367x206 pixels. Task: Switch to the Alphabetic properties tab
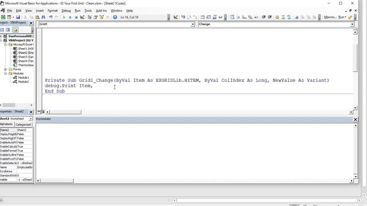(7, 124)
